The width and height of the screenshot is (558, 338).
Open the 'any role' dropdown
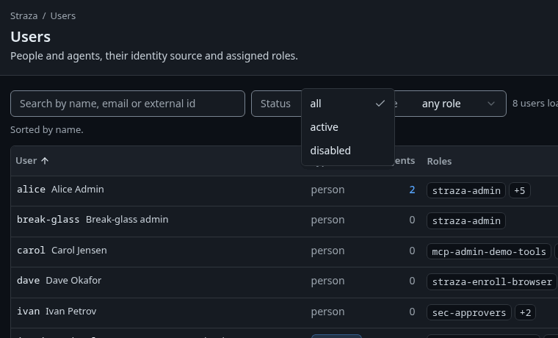[x=451, y=104]
